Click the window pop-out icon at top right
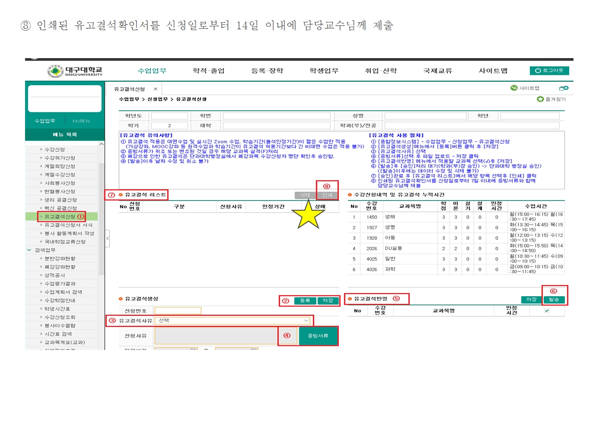Image resolution: width=605 pixels, height=427 pixels. (563, 88)
